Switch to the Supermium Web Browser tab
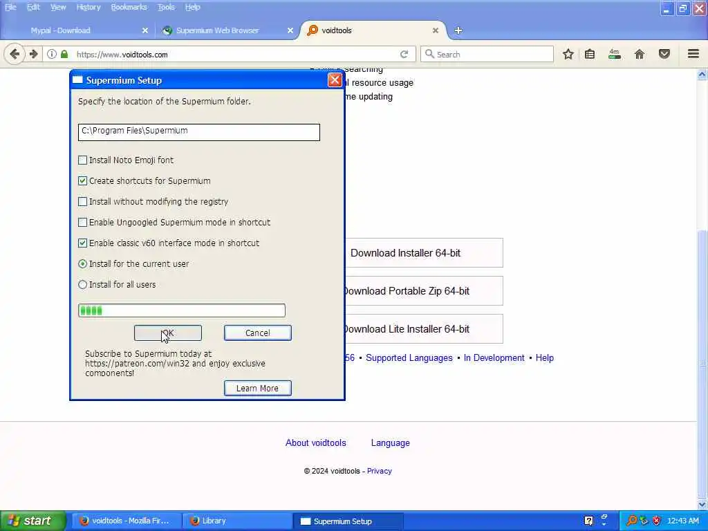This screenshot has height=531, width=708. (x=226, y=30)
